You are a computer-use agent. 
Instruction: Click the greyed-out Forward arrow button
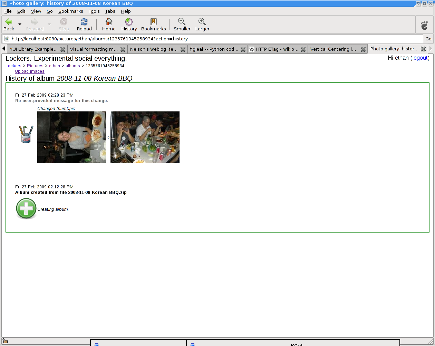tap(35, 25)
